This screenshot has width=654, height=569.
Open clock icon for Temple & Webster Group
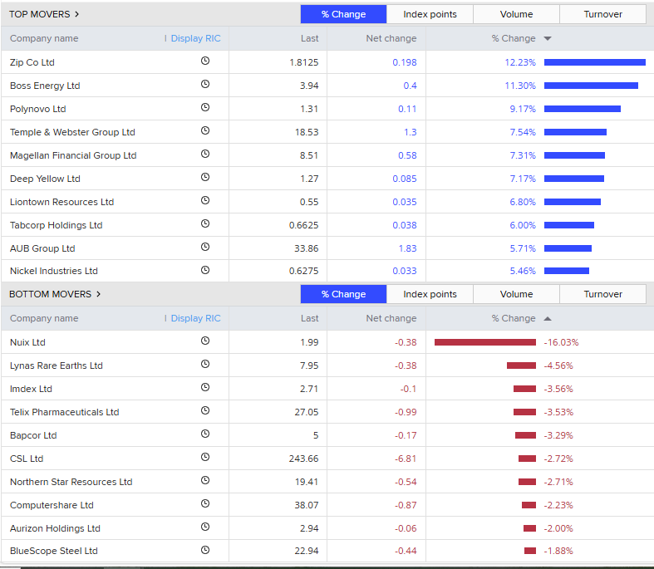click(204, 131)
